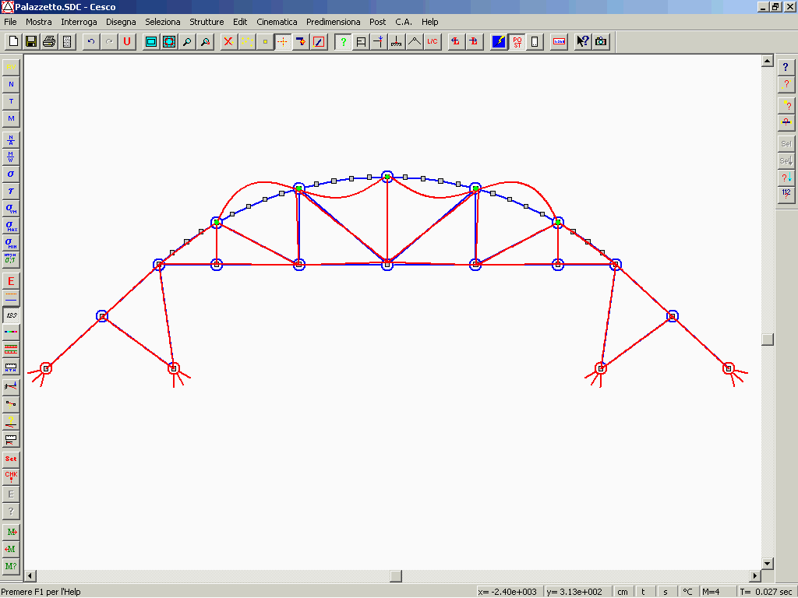Show the sigma MAX stress diagram
Viewport: 798px width, 598px height.
(11, 225)
